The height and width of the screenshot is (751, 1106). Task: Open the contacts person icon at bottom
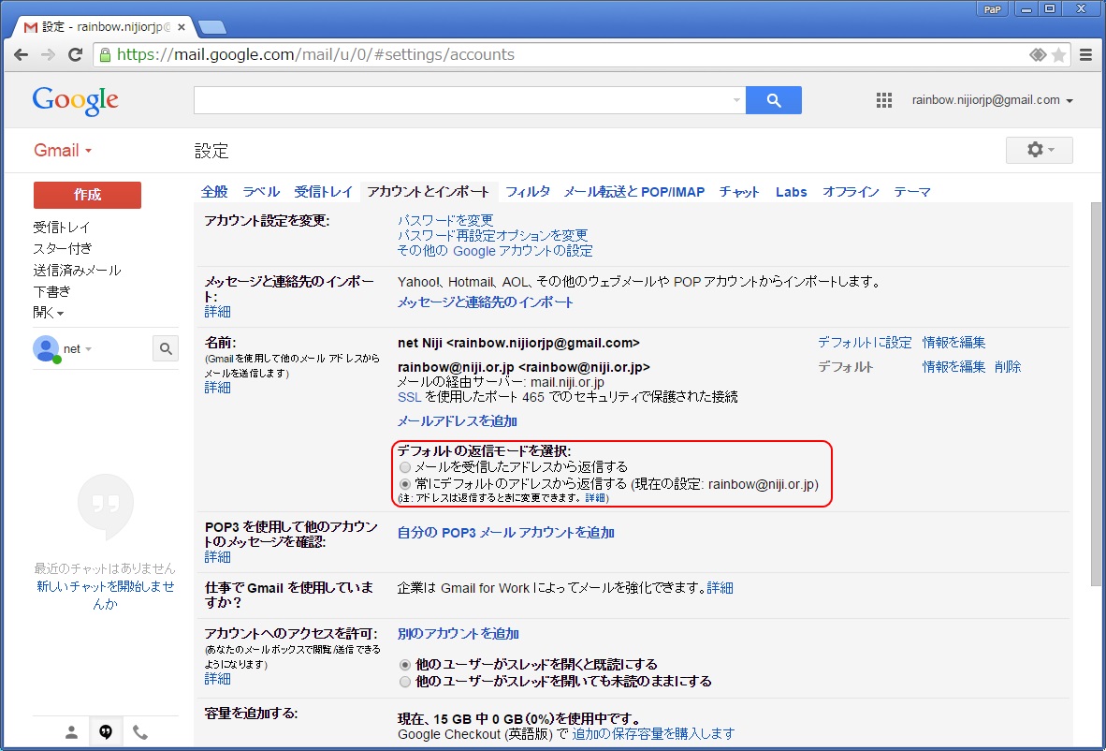pos(71,732)
